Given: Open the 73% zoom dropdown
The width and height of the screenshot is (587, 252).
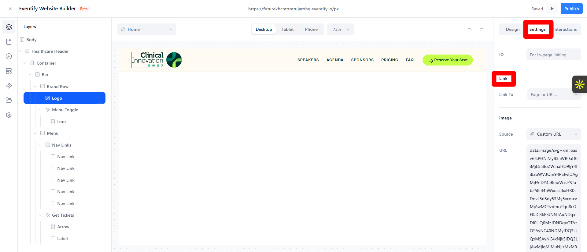Looking at the screenshot, I should (x=340, y=29).
